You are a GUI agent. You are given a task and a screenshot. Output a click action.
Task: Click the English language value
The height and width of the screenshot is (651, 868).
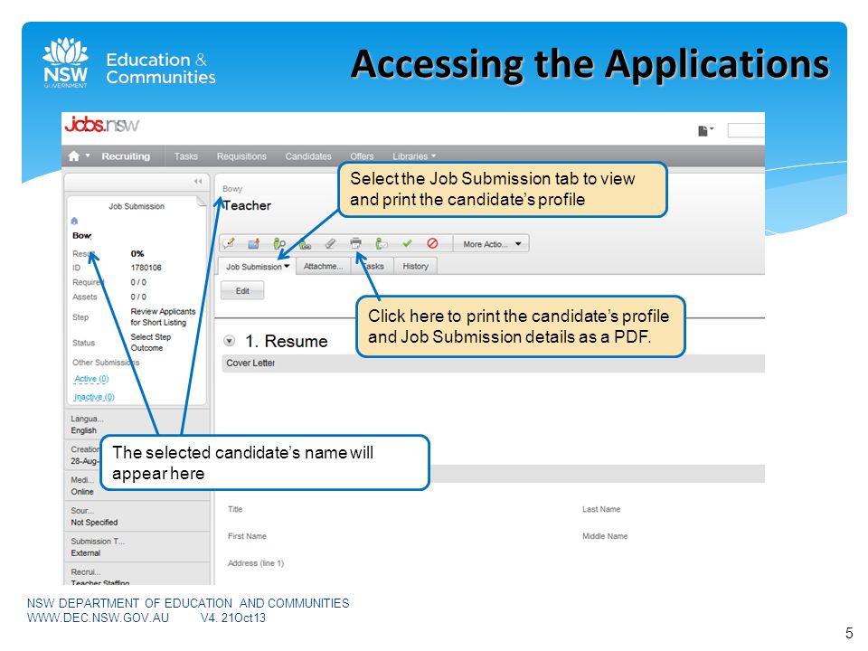83,430
